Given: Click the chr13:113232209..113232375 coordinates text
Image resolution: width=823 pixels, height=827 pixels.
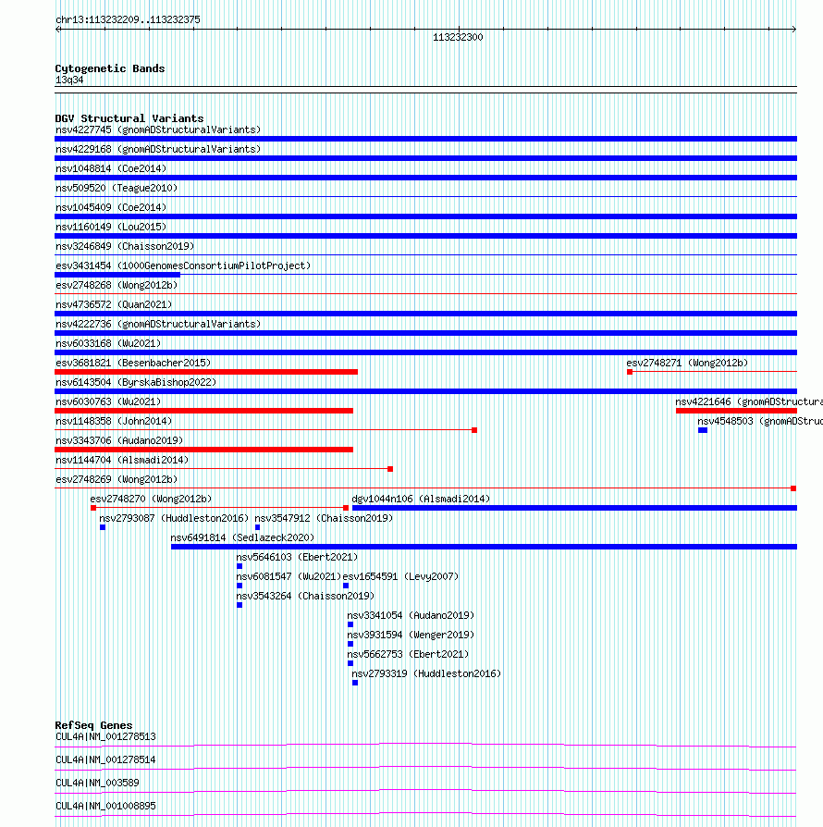Looking at the screenshot, I should click(128, 20).
